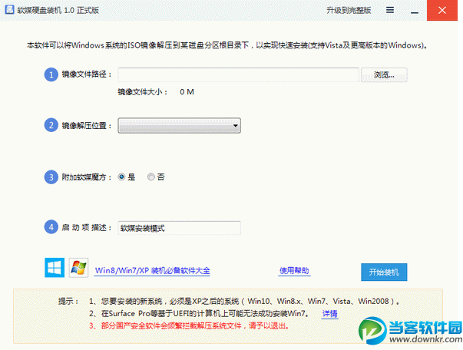Viewport: 463px width, 350px height.
Task: Click the 镜像文件路径 input field
Action: click(x=239, y=75)
